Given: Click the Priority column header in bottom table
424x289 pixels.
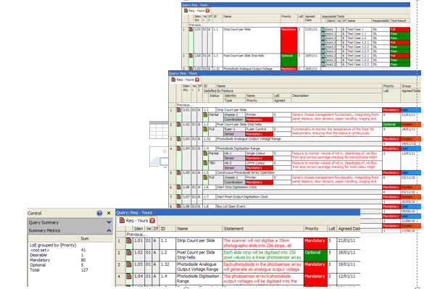Looking at the screenshot, I should coord(312,228).
